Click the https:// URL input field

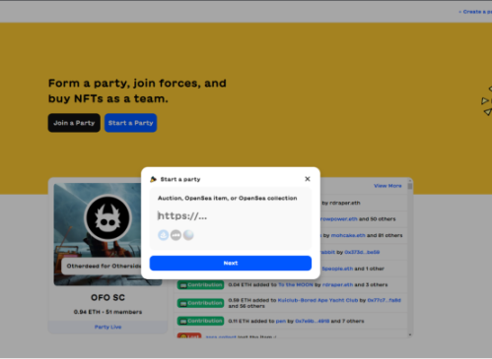pyautogui.click(x=230, y=215)
